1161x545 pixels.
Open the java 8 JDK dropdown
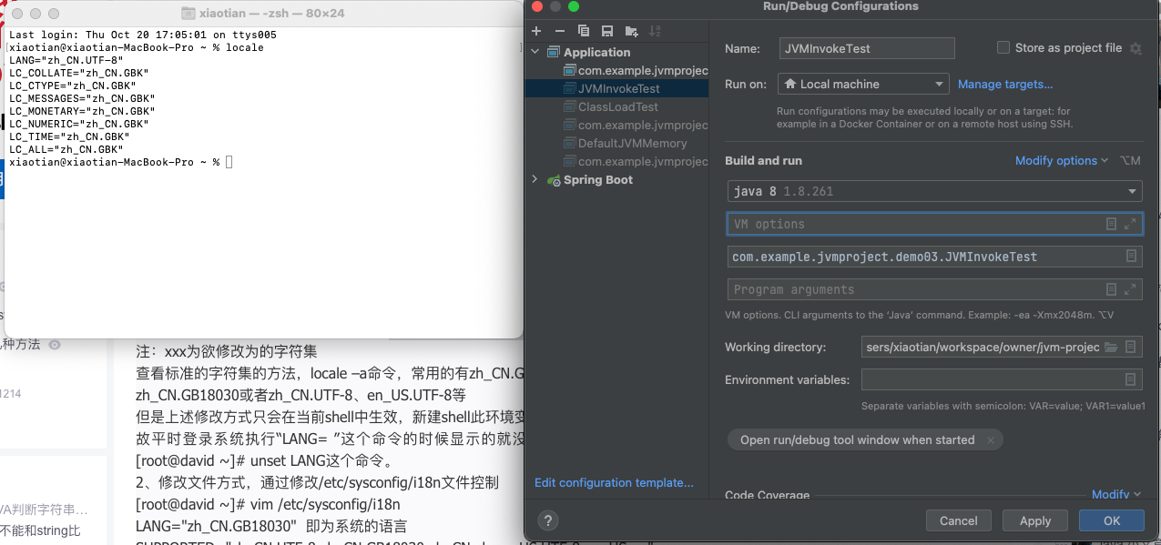tap(933, 191)
